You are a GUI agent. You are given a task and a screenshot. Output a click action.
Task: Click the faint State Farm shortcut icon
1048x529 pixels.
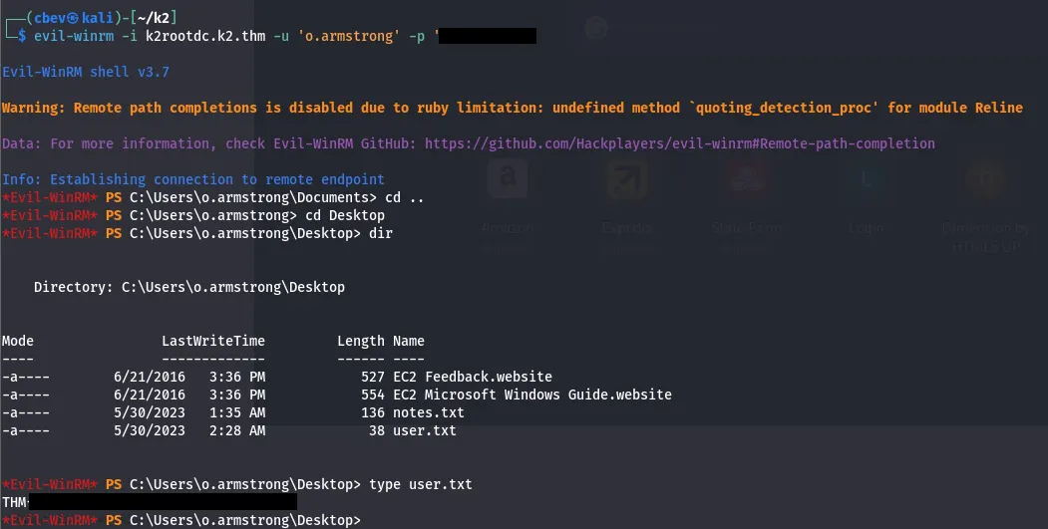click(746, 180)
